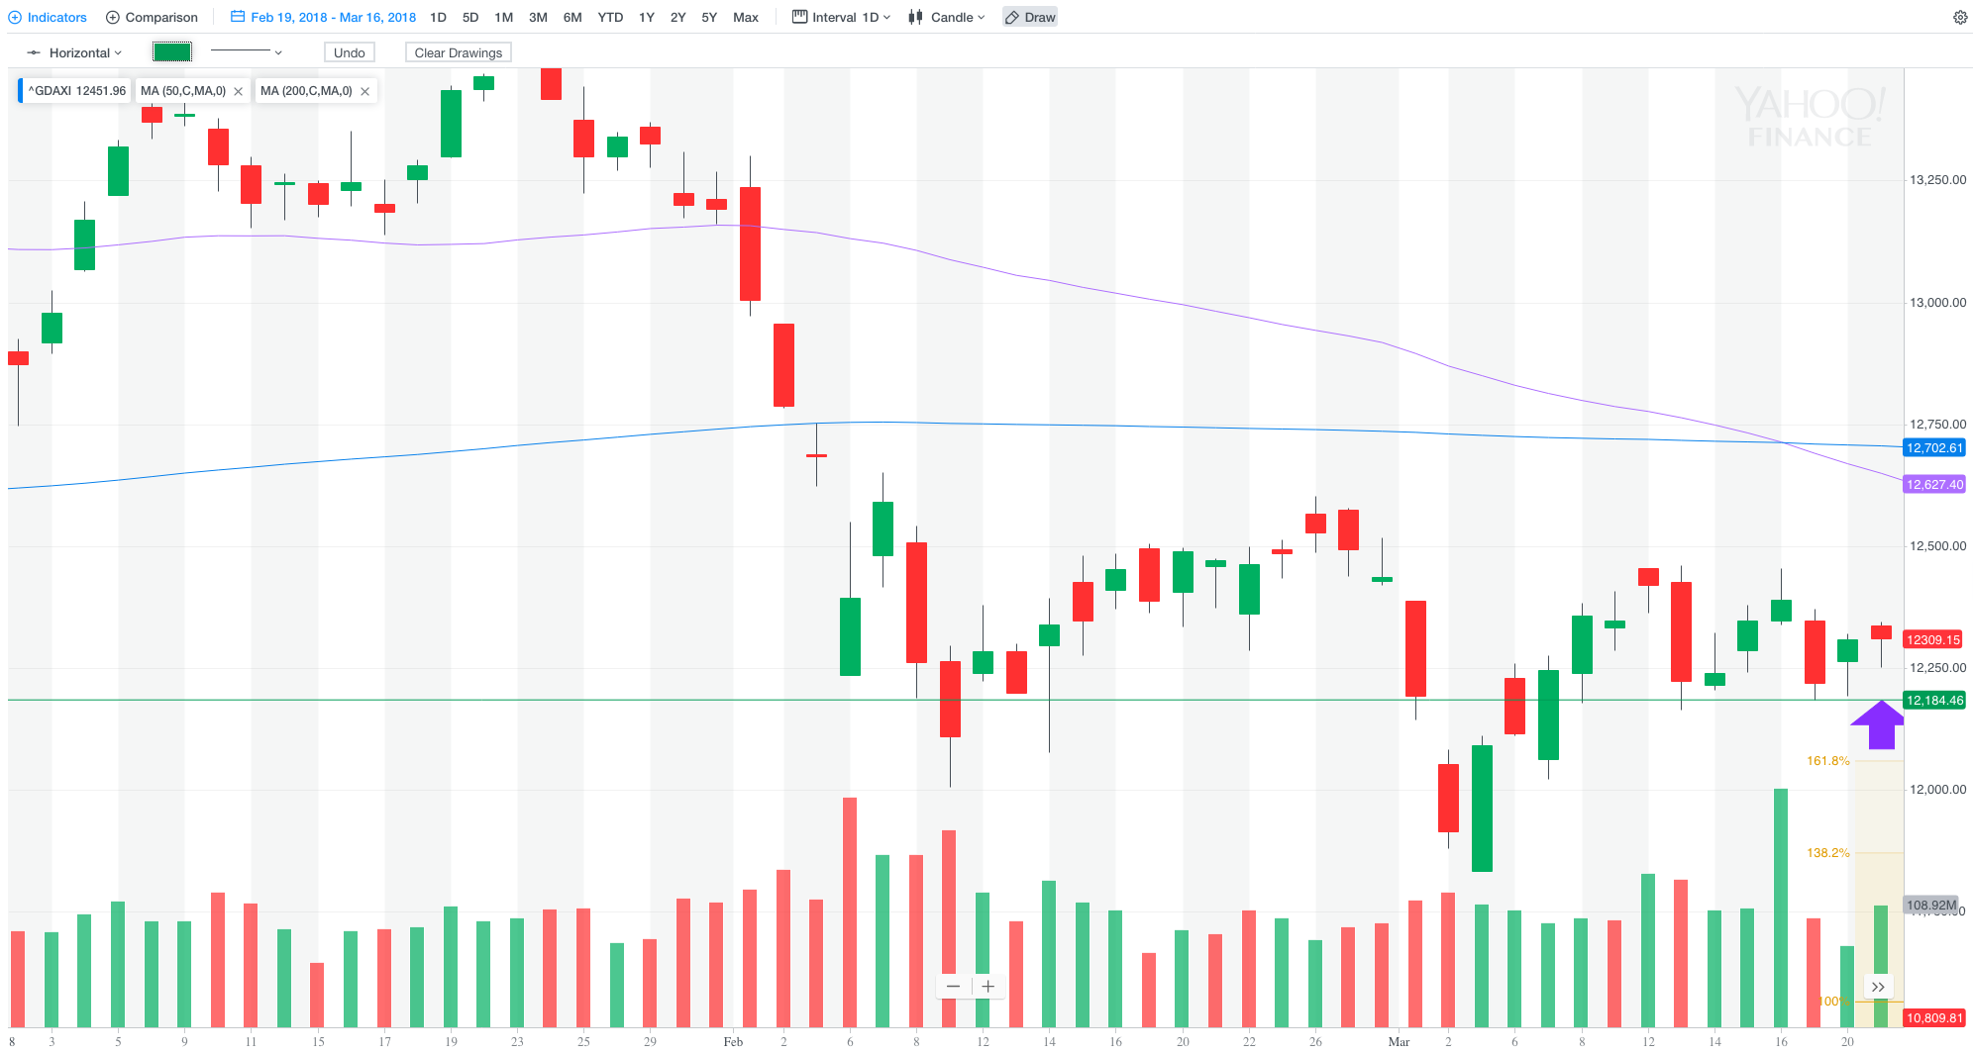
Task: Select the YTD time range
Action: (x=610, y=18)
